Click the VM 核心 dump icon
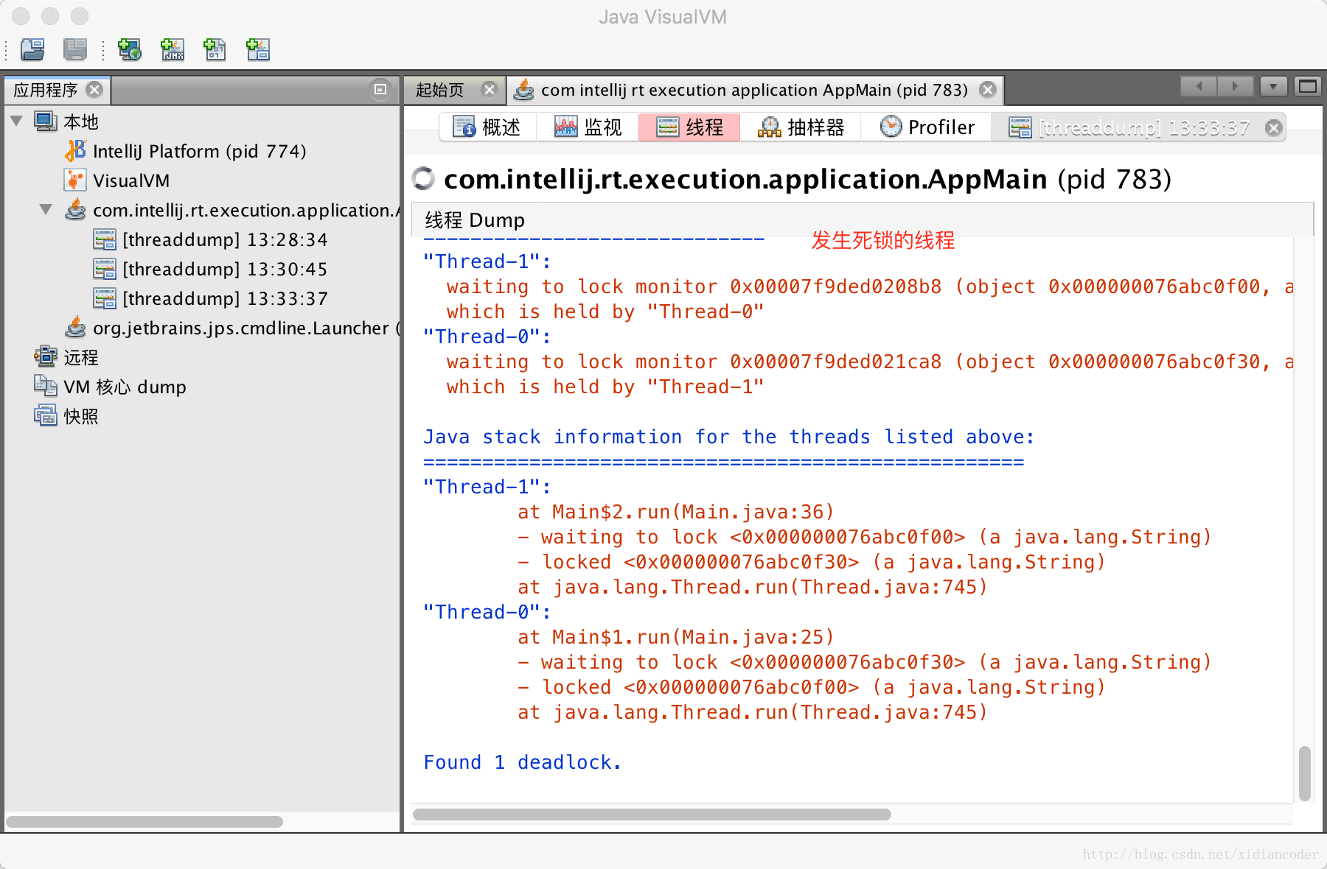 click(46, 387)
